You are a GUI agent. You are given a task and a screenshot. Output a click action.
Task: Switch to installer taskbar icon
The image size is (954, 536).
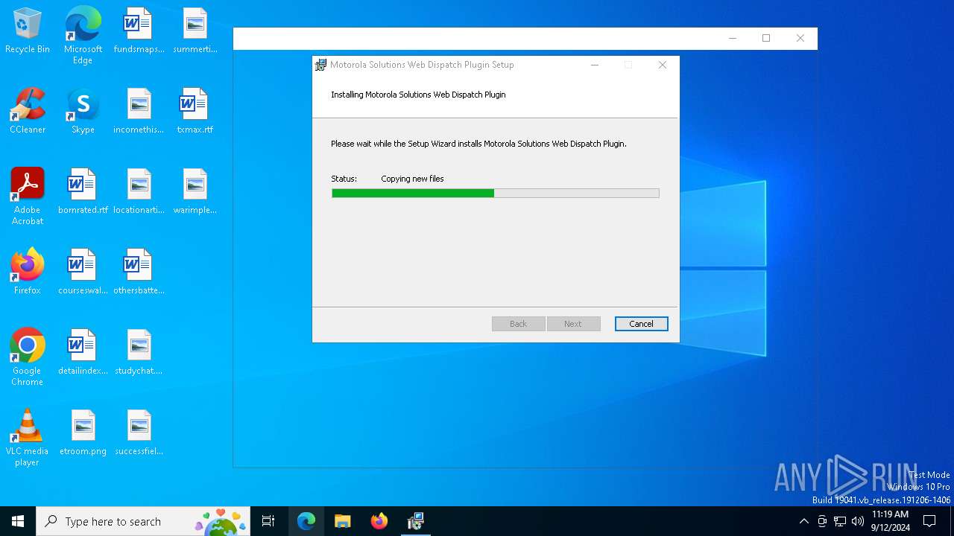(416, 521)
